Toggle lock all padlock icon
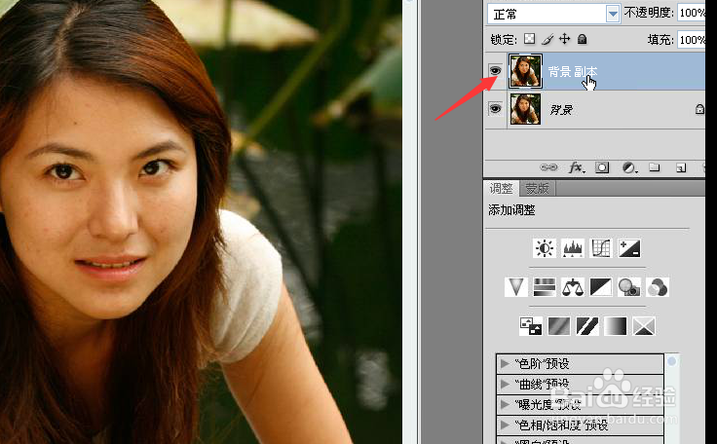This screenshot has width=717, height=444. (x=583, y=39)
